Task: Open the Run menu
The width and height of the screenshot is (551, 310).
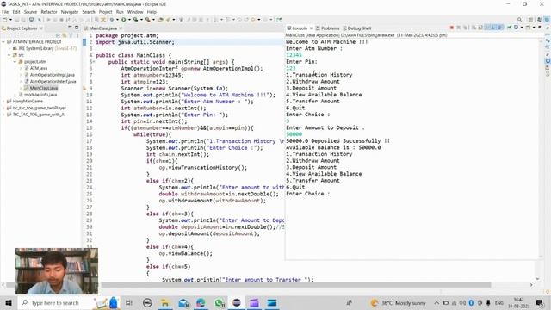Action: 120,12
